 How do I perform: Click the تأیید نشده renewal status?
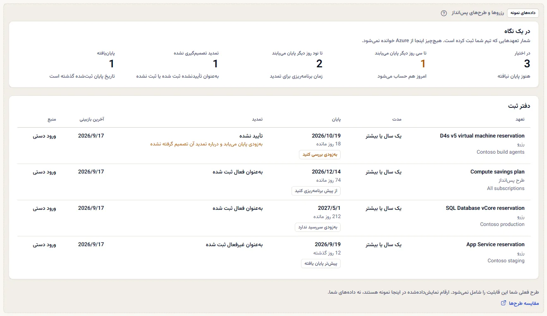click(251, 136)
